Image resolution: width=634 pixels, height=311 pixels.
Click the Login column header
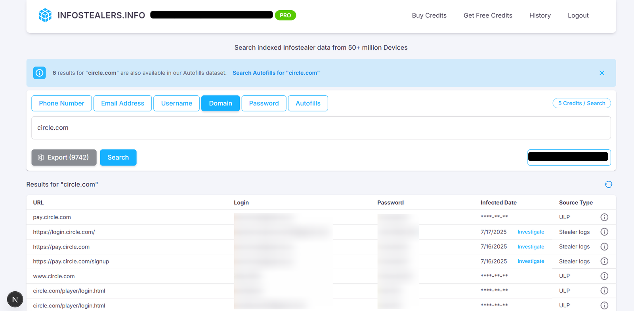coord(241,202)
